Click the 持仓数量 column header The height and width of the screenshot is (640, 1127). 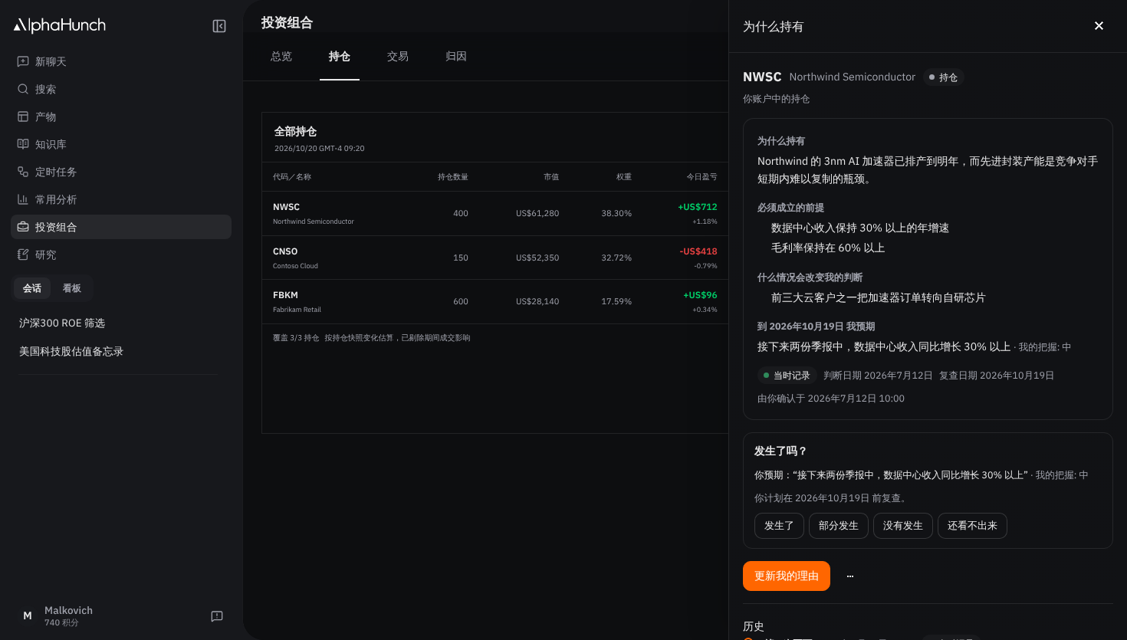click(x=453, y=177)
